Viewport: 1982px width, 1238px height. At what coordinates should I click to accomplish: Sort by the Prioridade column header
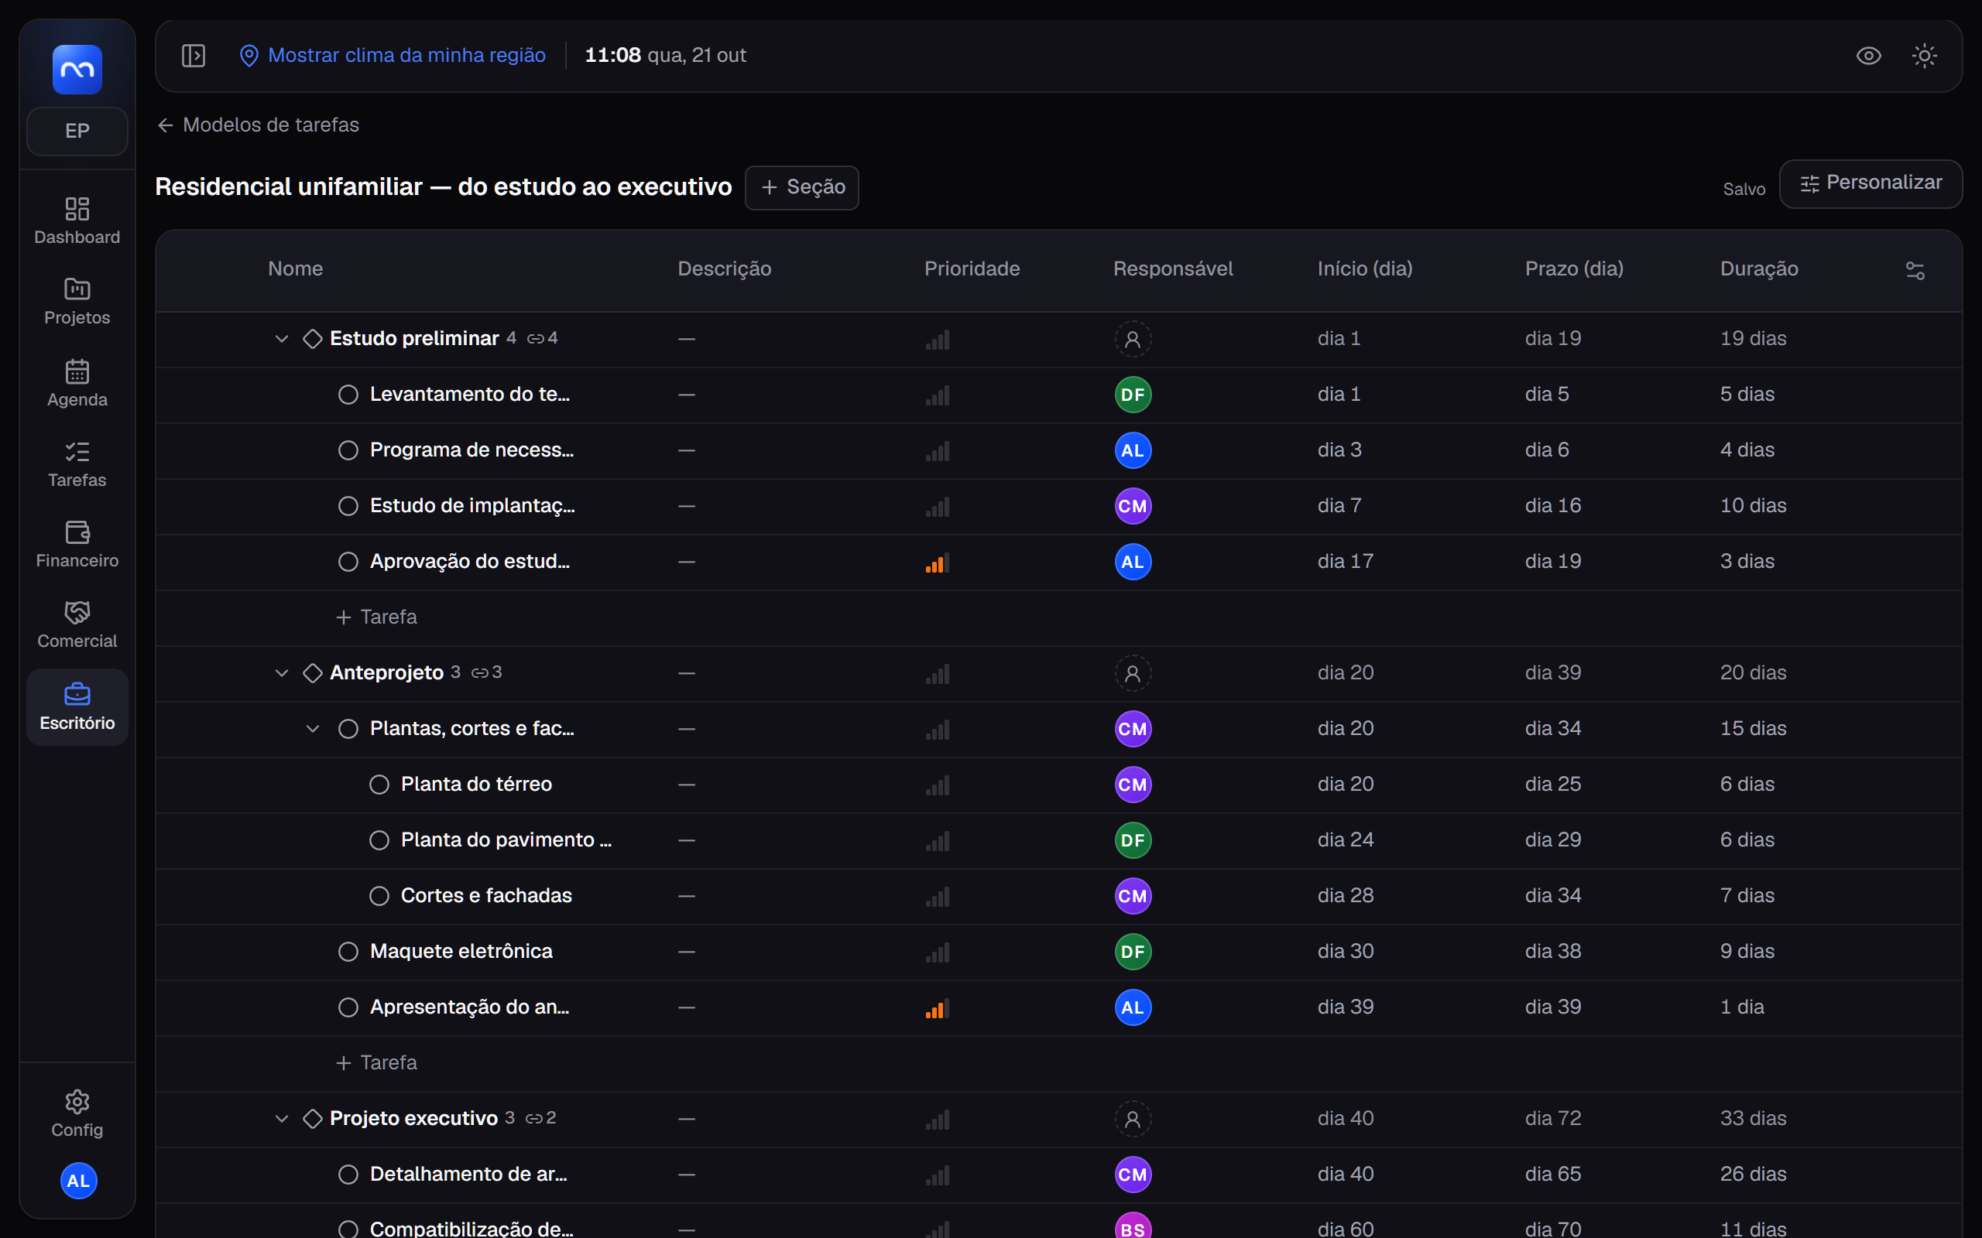972,268
